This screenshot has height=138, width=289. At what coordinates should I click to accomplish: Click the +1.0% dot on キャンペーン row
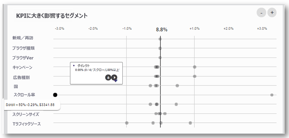(195, 67)
